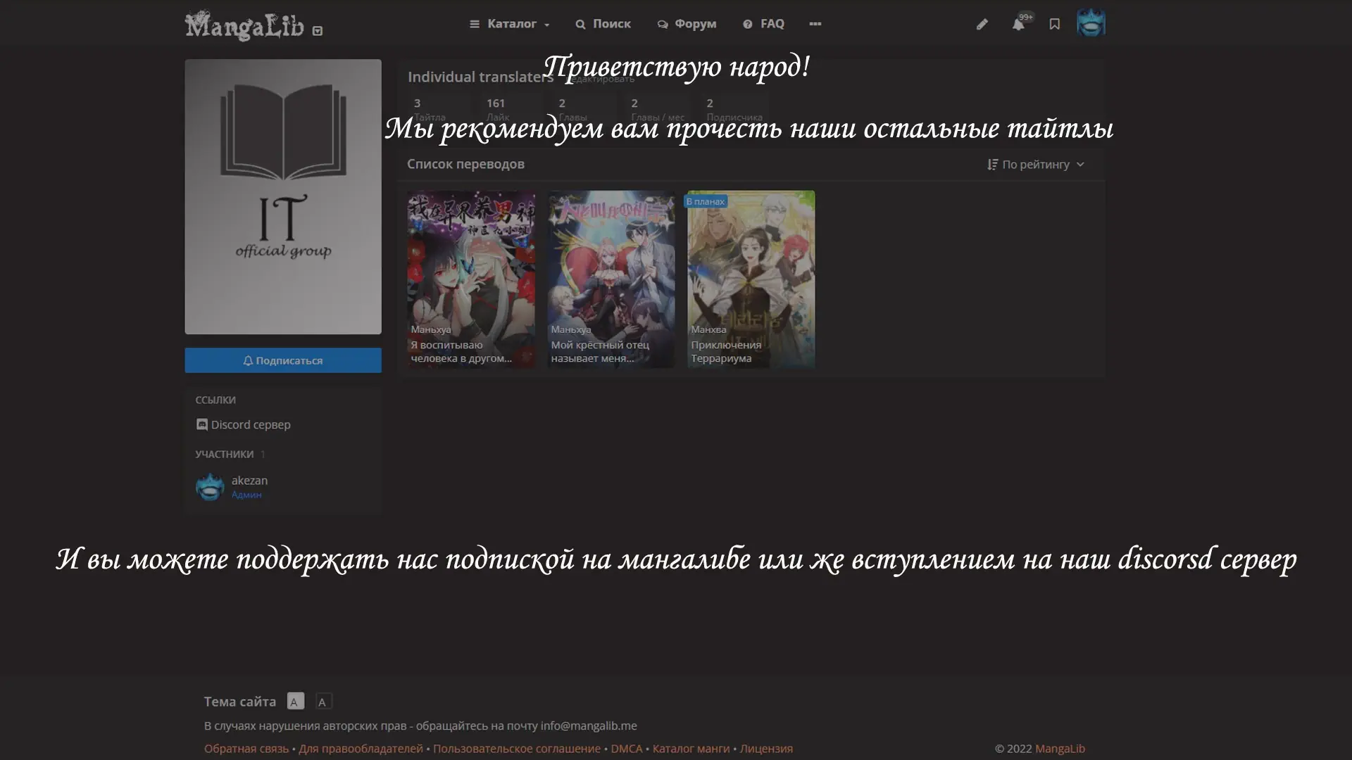Open the bookmarks icon in header

pyautogui.click(x=1054, y=25)
